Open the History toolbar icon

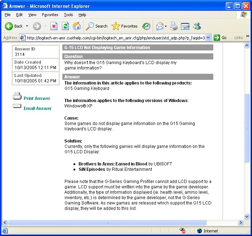(146, 26)
